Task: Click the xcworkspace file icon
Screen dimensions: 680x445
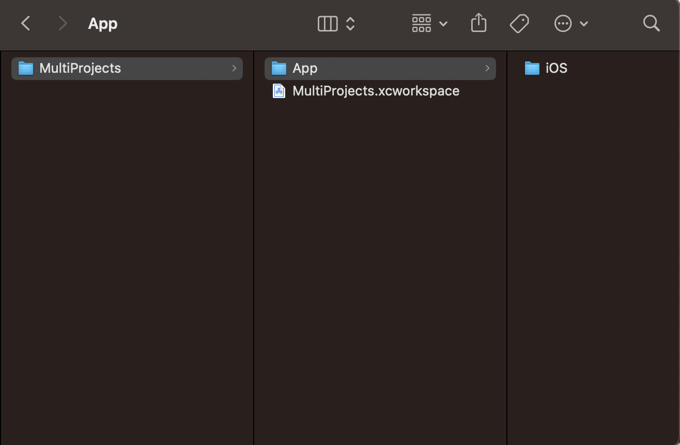Action: (279, 91)
